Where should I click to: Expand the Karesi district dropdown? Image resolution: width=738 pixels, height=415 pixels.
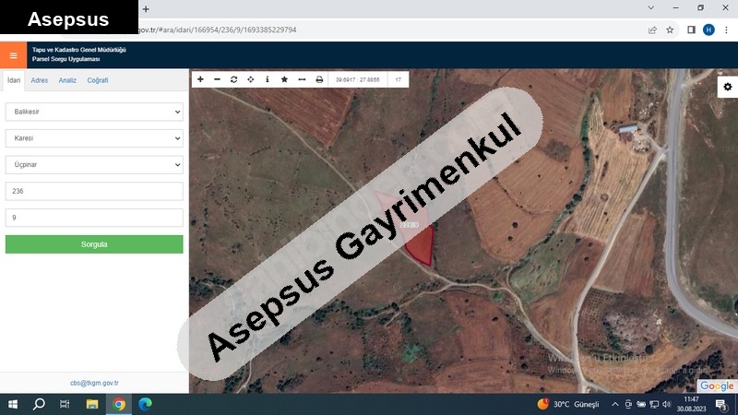(94, 138)
